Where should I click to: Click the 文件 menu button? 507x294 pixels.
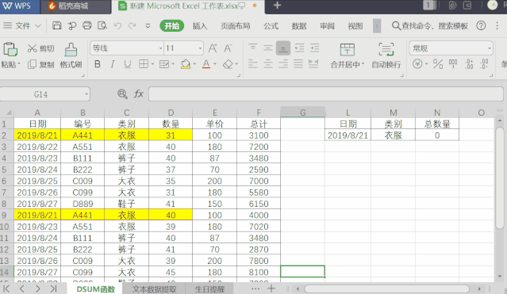[22, 25]
